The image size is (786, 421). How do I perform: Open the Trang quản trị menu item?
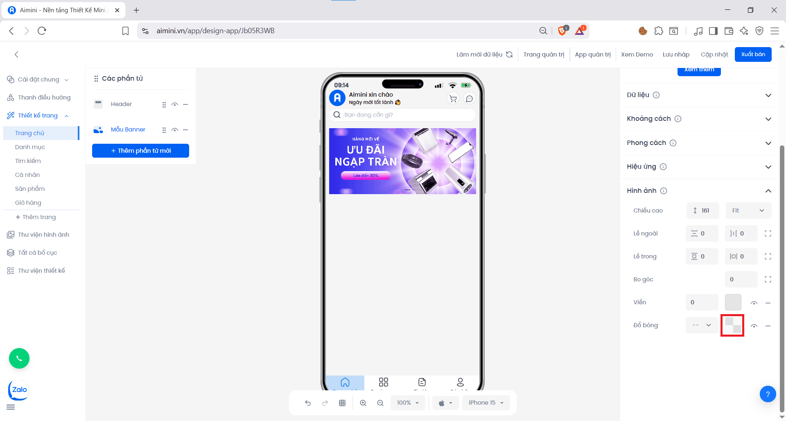(x=544, y=54)
